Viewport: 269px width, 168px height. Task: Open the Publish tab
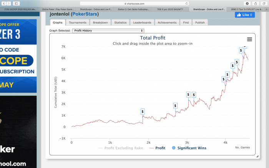tap(200, 22)
